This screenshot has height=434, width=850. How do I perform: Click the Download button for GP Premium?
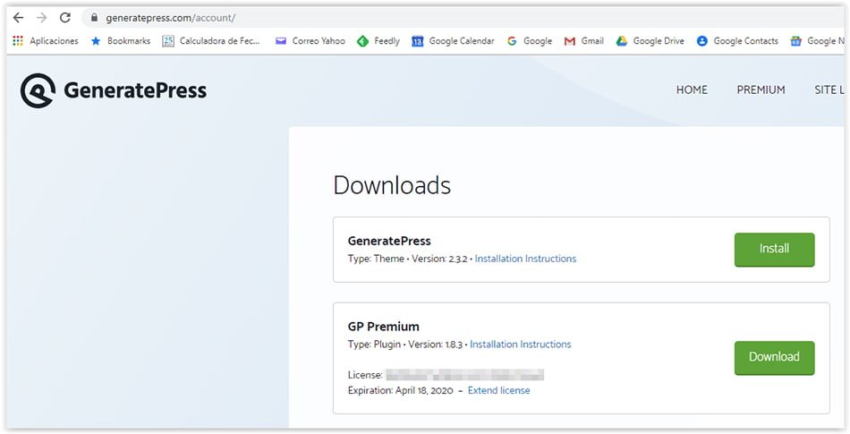[774, 358]
